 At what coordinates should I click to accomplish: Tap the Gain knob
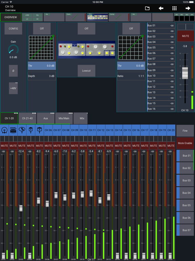[x=13, y=50]
